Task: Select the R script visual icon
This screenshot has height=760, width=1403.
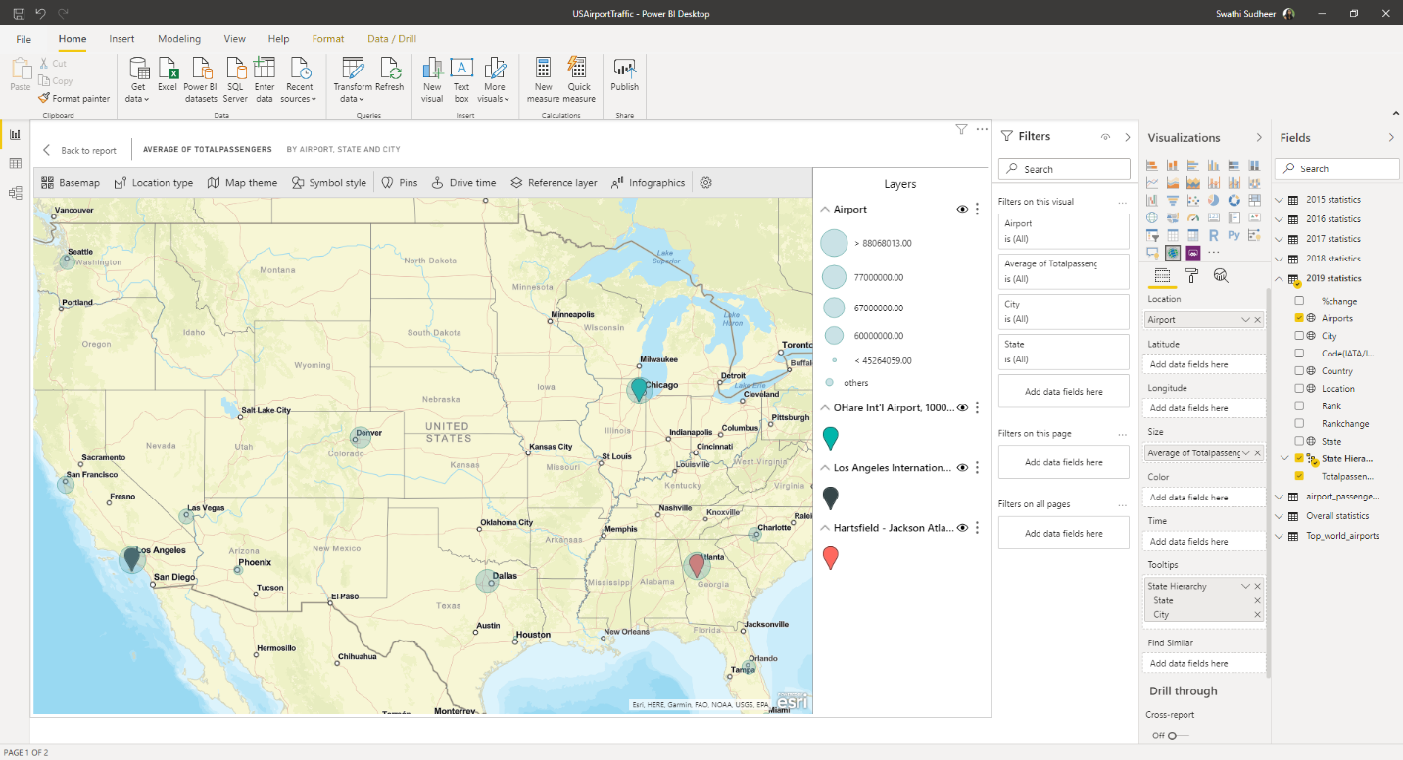Action: point(1214,235)
